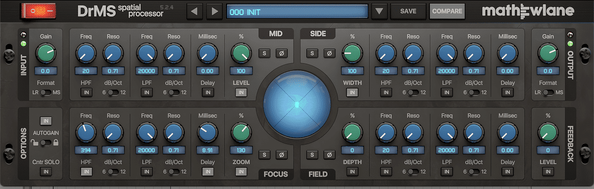Toggle the FOCUS ZOOM IN button
The width and height of the screenshot is (594, 189).
[241, 172]
